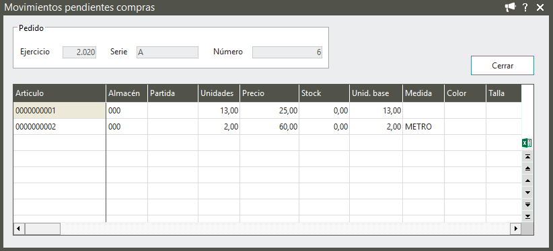Image resolution: width=553 pixels, height=251 pixels.
Task: Click the Pedido group title
Action: pyautogui.click(x=31, y=28)
